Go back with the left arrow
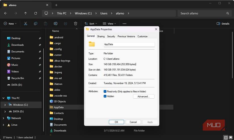The width and height of the screenshot is (234, 140). tap(5, 13)
